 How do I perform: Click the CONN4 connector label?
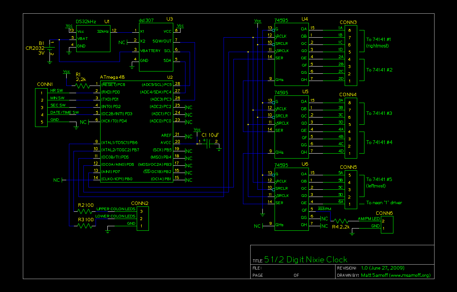[348, 94]
